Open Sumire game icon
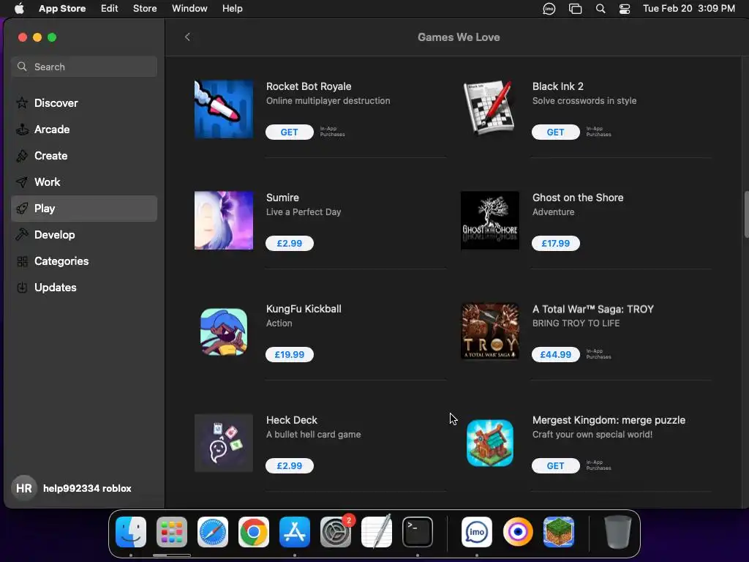Screen dimensions: 749x562 (x=224, y=220)
